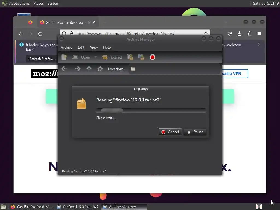The image size is (280, 210).
Task: Open the View menu in Archive Manager
Action: pyautogui.click(x=94, y=47)
